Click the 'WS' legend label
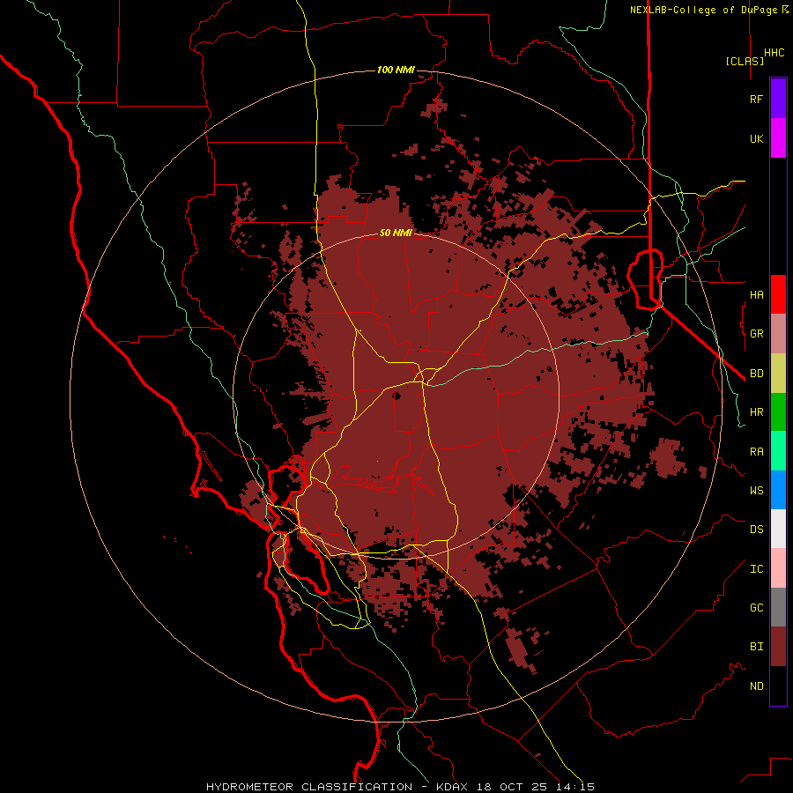Viewport: 793px width, 793px height. click(x=757, y=491)
